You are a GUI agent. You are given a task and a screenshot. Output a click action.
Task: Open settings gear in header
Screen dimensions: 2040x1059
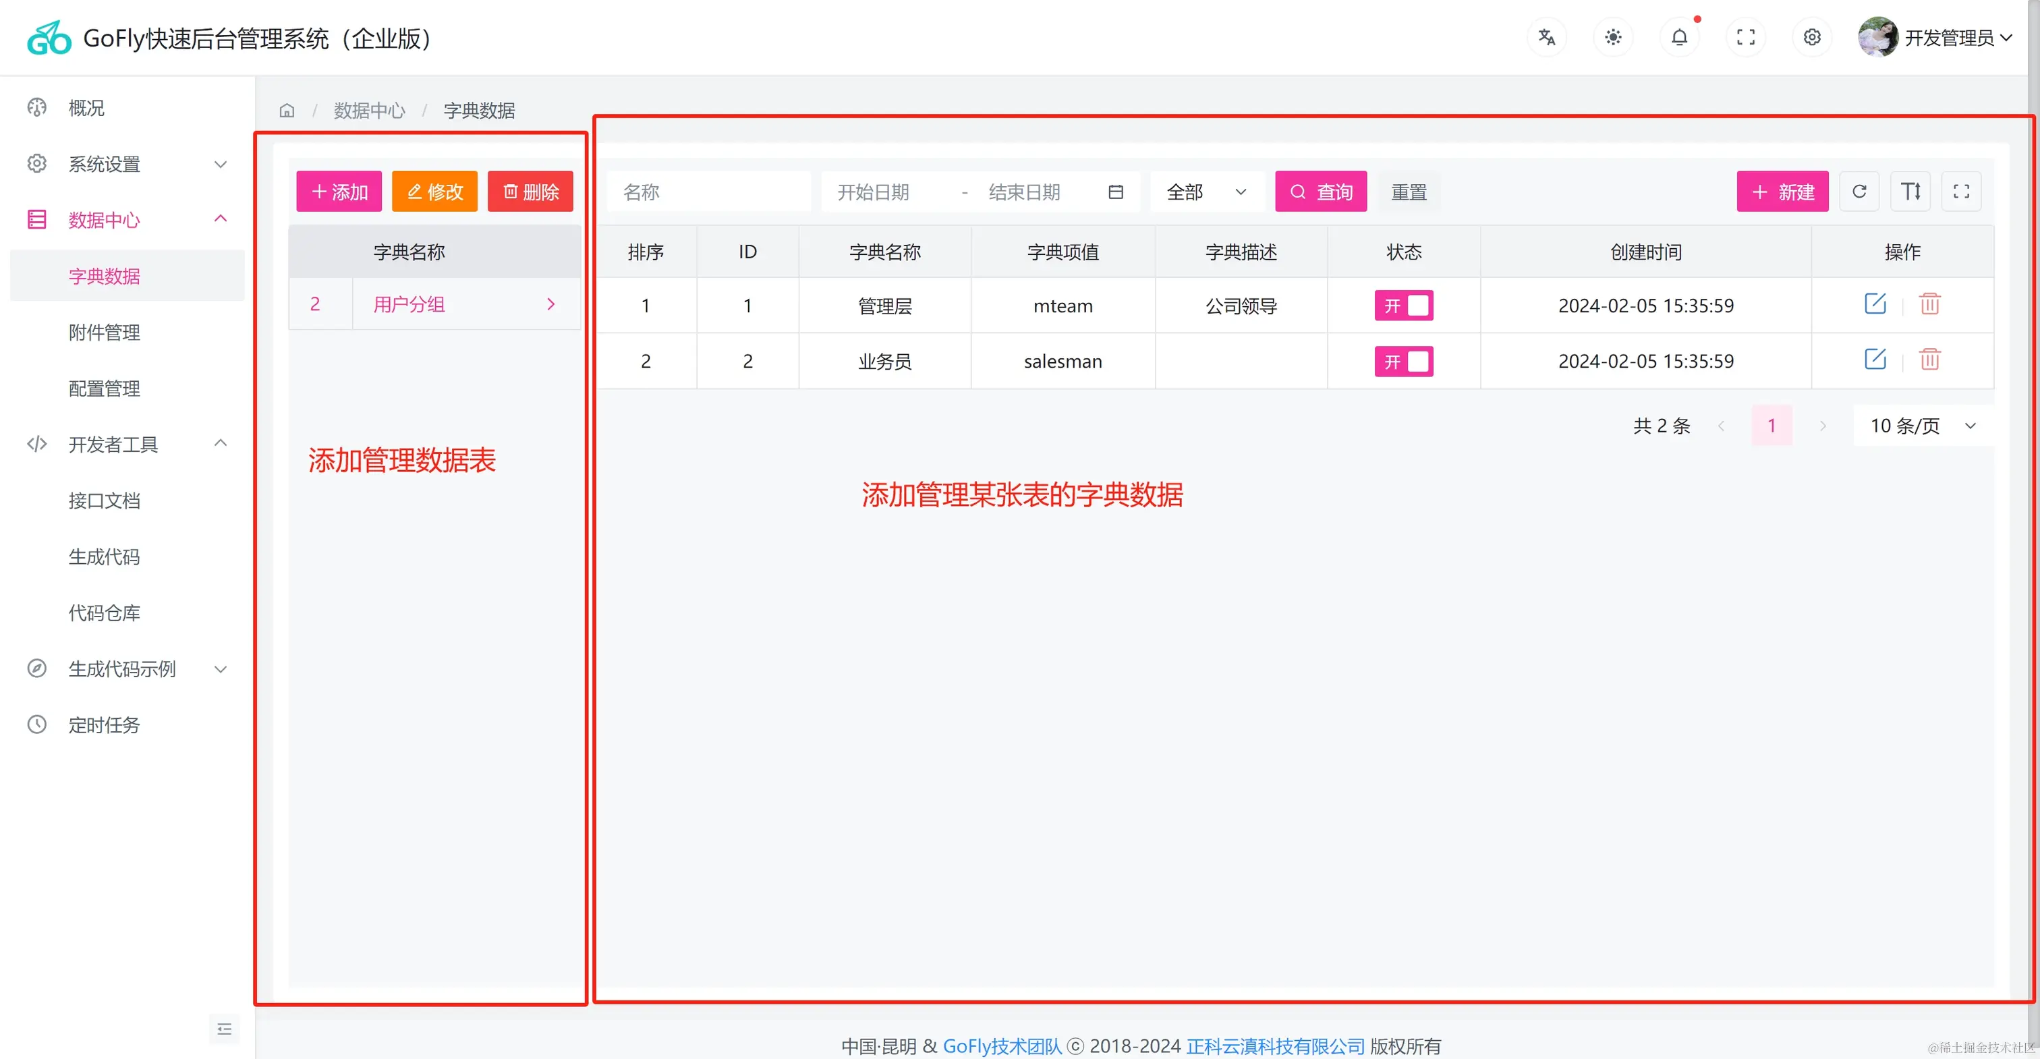(x=1812, y=37)
